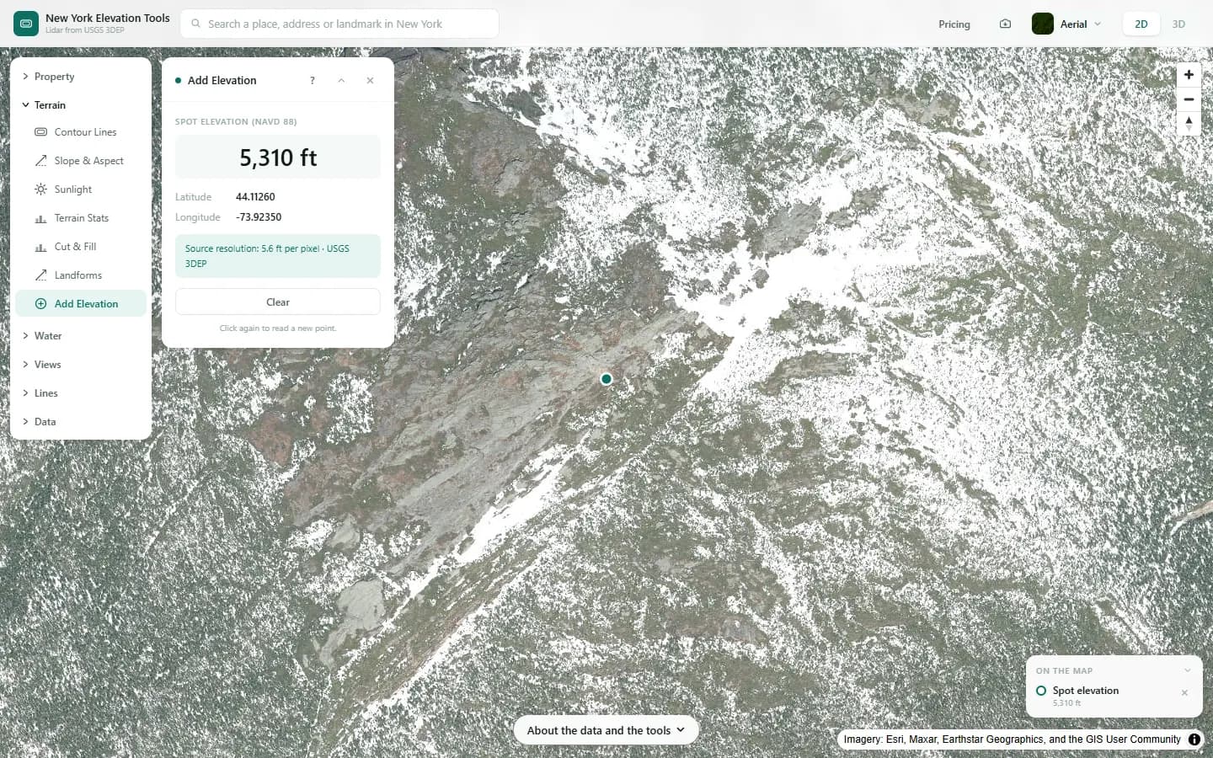Image resolution: width=1213 pixels, height=758 pixels.
Task: Open help for Add Elevation panel
Action: point(313,81)
